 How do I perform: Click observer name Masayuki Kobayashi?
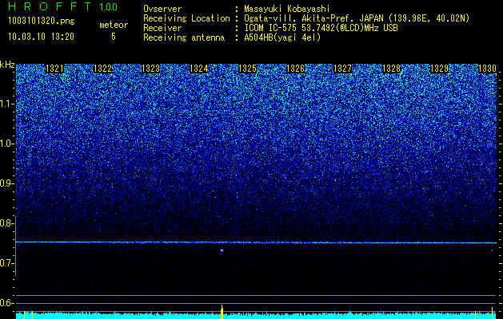pos(287,10)
